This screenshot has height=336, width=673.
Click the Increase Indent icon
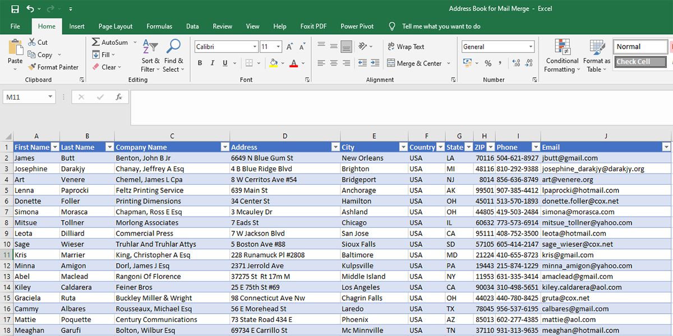[374, 63]
